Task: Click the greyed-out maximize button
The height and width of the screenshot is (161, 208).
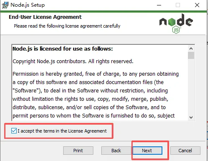Action: click(x=178, y=5)
